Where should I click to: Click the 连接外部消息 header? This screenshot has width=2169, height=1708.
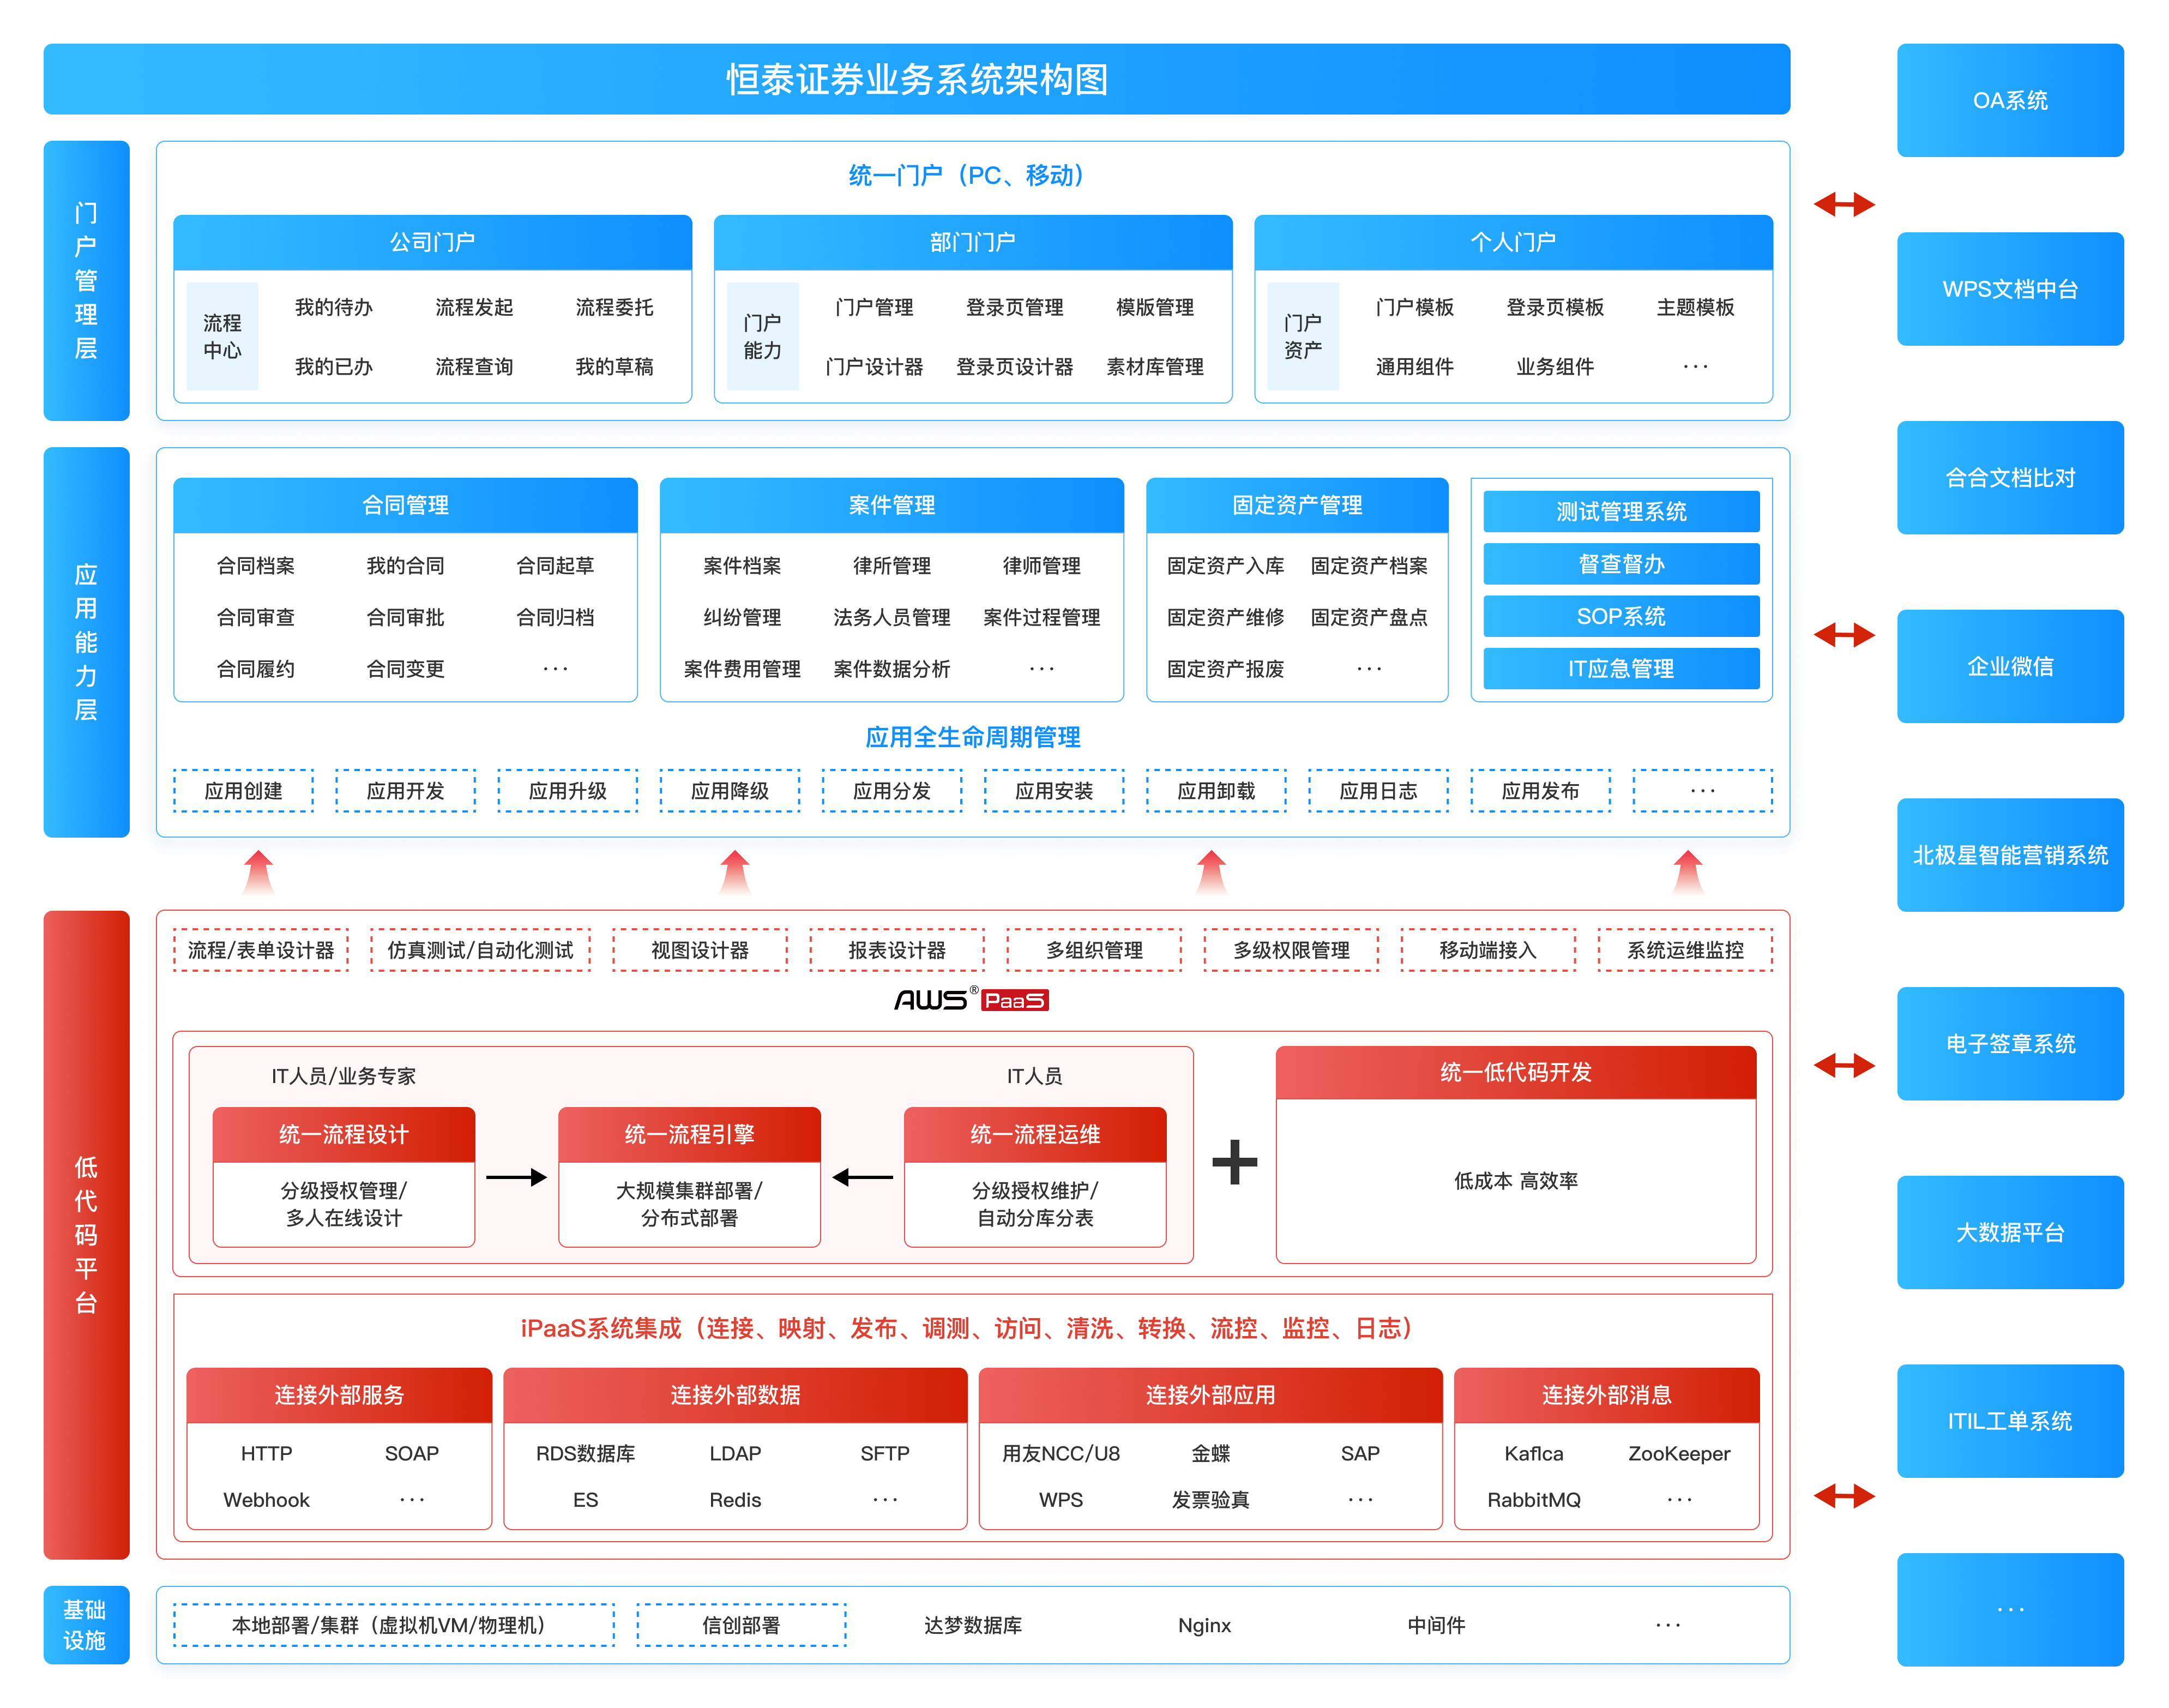pos(1606,1395)
